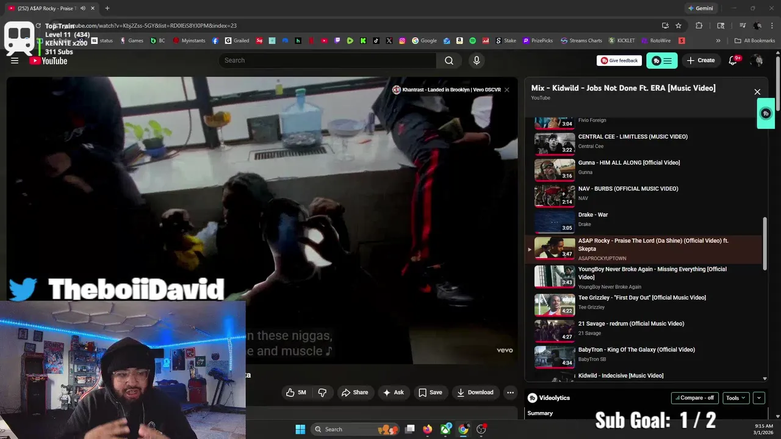Select the Videolytics Summary tab
Screen dimensions: 781x439
(x=540, y=413)
